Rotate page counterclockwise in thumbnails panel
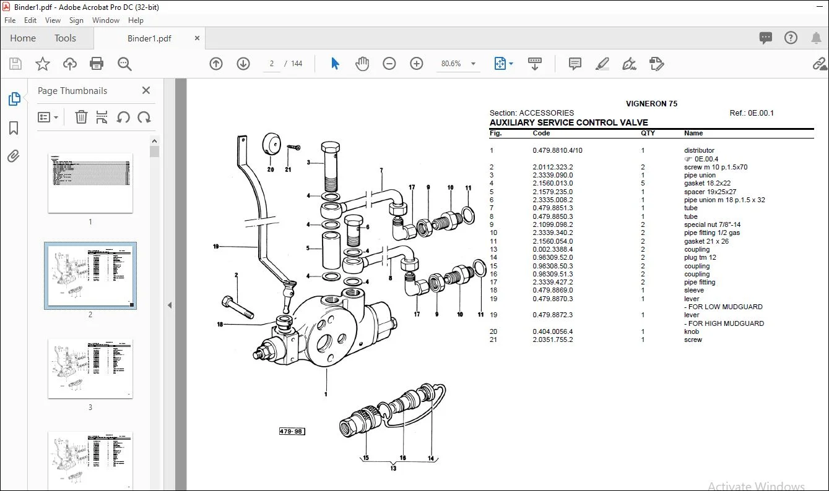The width and height of the screenshot is (829, 491). click(123, 117)
